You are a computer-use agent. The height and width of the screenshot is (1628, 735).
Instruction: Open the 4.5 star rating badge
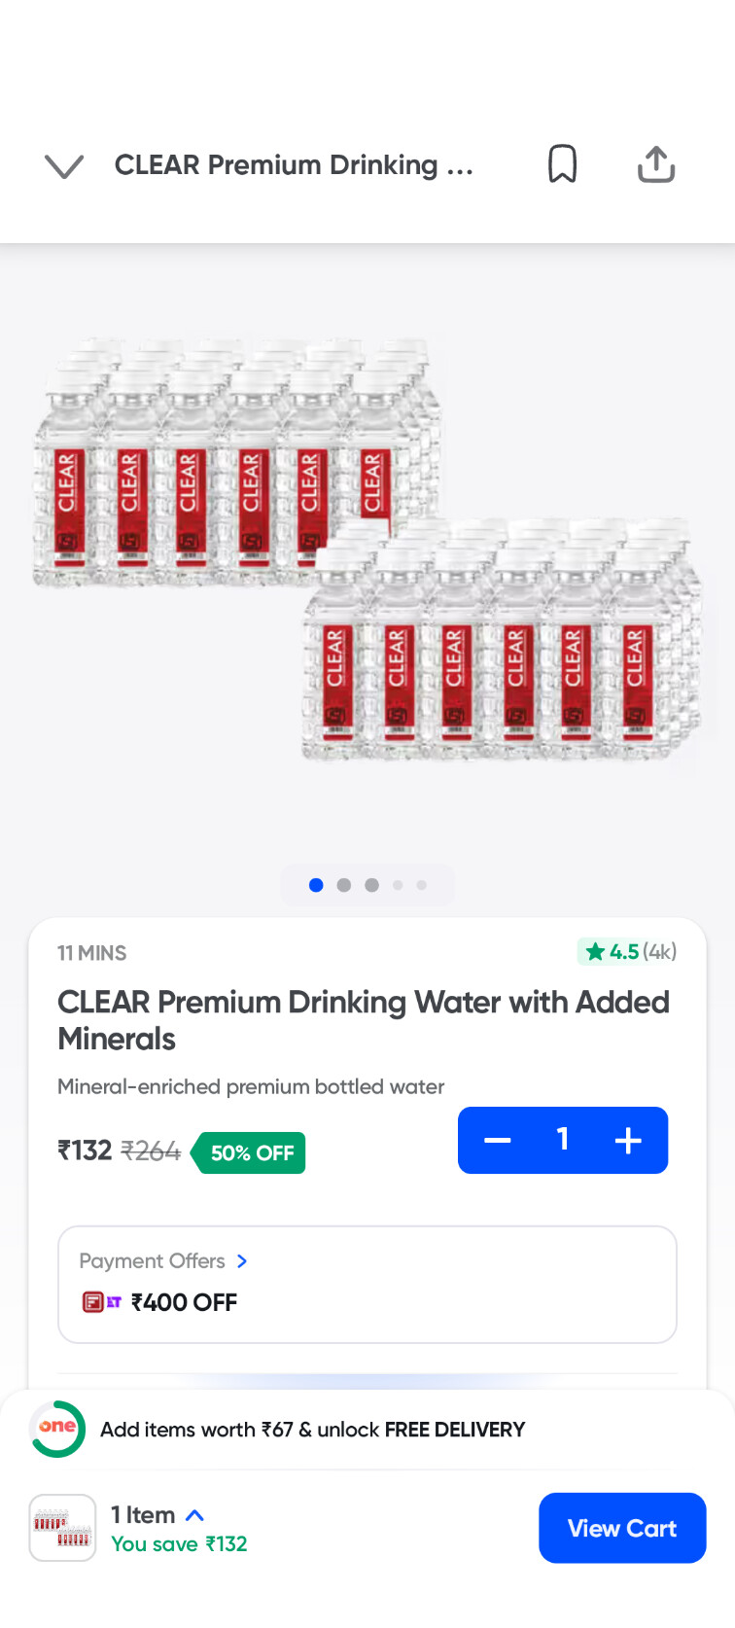(x=627, y=951)
